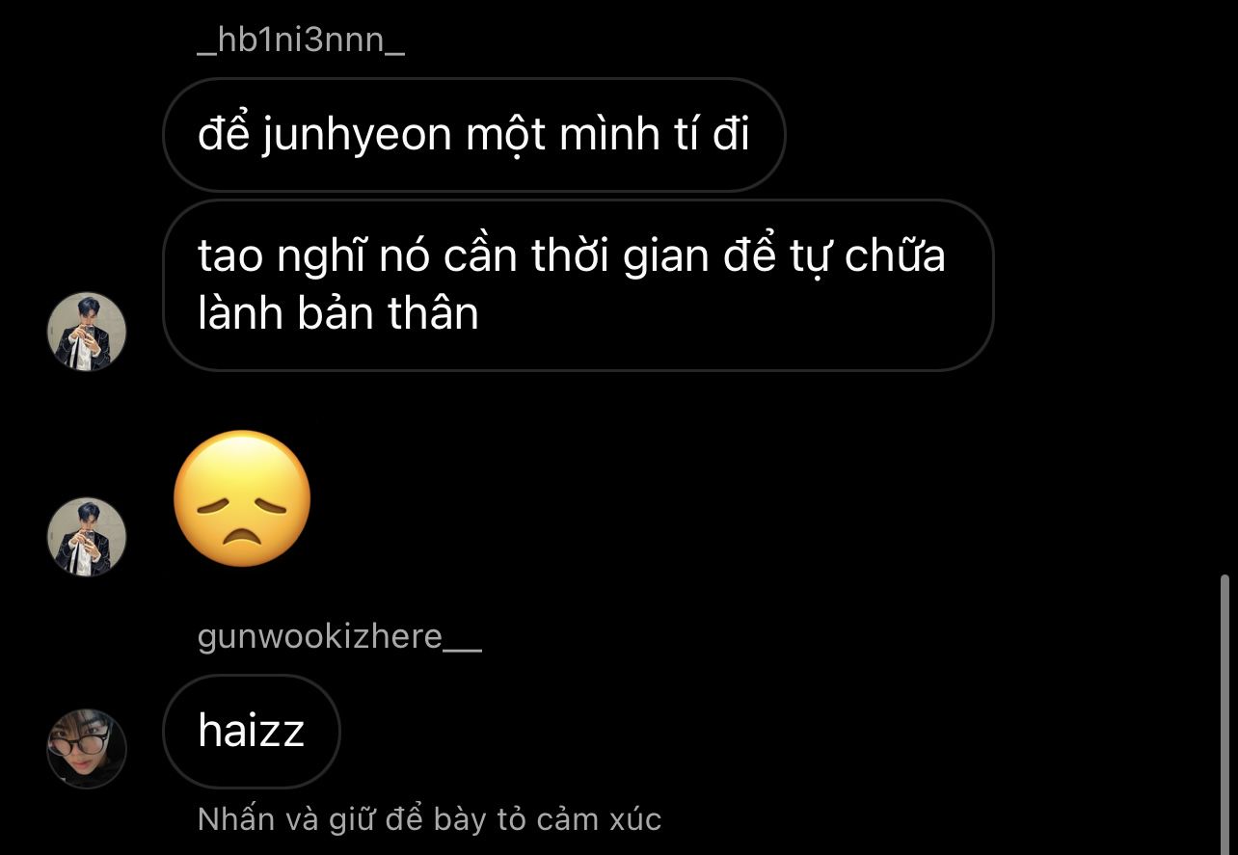
Task: Tap the 'haizz' message bubble
Action: click(252, 731)
